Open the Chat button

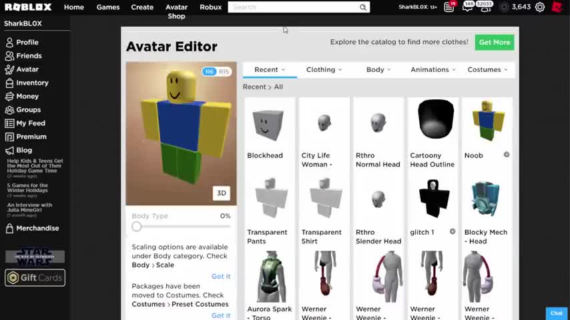point(557,313)
